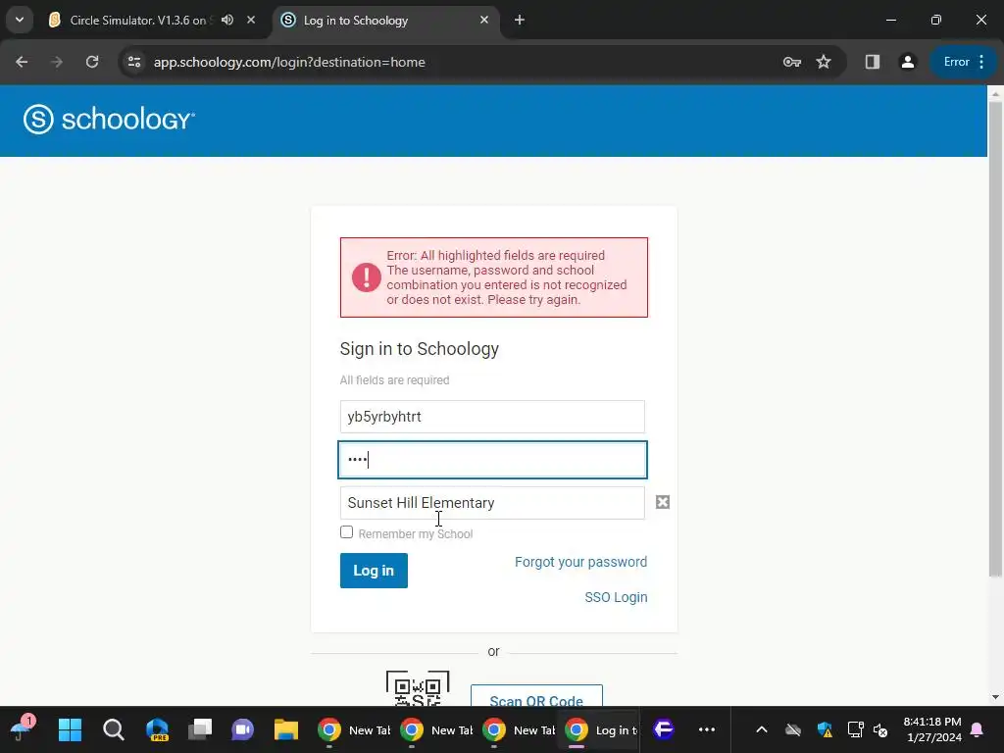This screenshot has width=1004, height=753.
Task: Clear the selected school with the X icon
Action: click(663, 502)
